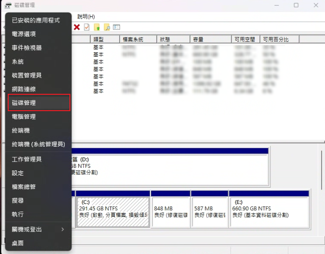Sort by 可用百分比 column header
This screenshot has width=325, height=254.
click(x=275, y=39)
